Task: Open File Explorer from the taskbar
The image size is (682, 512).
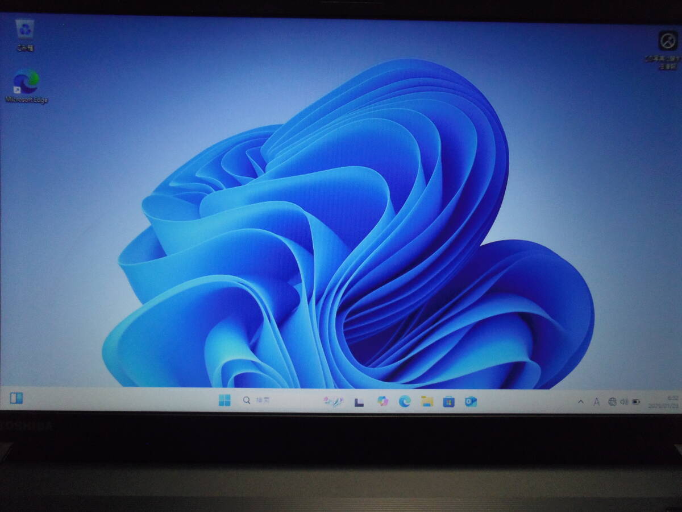Action: tap(427, 401)
